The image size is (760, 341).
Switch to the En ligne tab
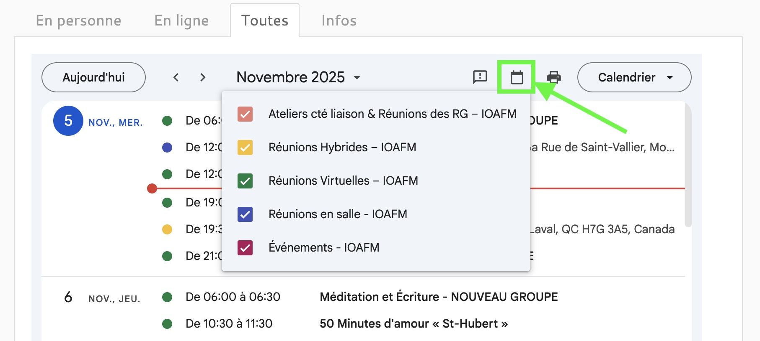point(181,20)
